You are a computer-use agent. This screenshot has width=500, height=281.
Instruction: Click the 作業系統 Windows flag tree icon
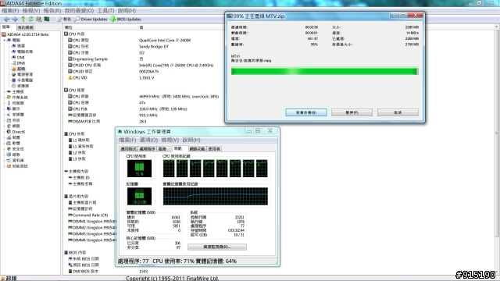click(x=9, y=97)
